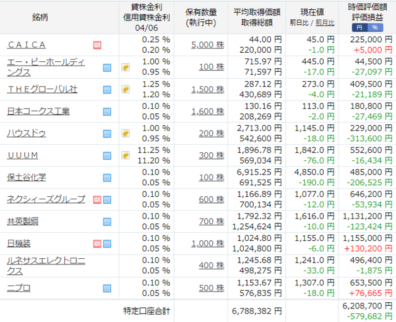
Task: Open the 共英製鋼 stock page link
Action: click(x=22, y=222)
